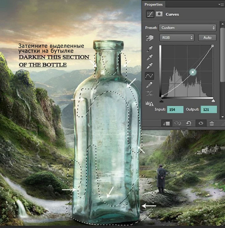The width and height of the screenshot is (225, 228).
Task: Pick the black point eyedropper
Action: click(x=150, y=49)
